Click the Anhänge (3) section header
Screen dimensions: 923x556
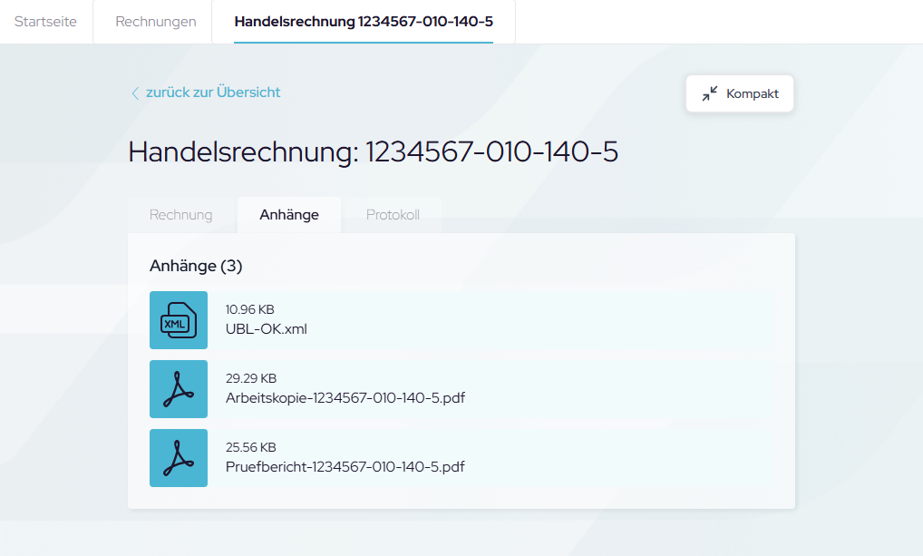coord(196,266)
